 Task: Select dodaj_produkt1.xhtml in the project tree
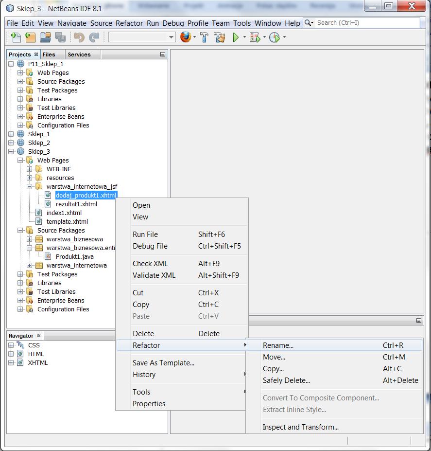coord(86,195)
